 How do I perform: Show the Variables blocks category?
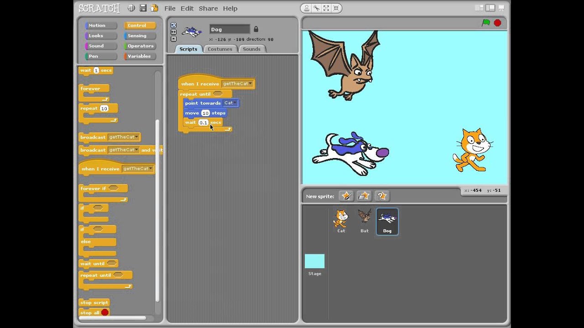[x=140, y=56]
